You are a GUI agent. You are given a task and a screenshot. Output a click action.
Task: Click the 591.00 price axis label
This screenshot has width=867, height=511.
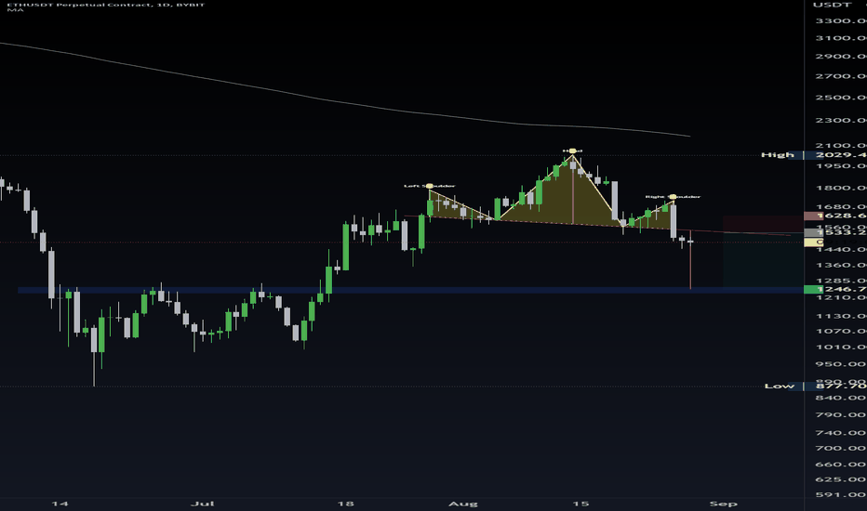coord(840,494)
